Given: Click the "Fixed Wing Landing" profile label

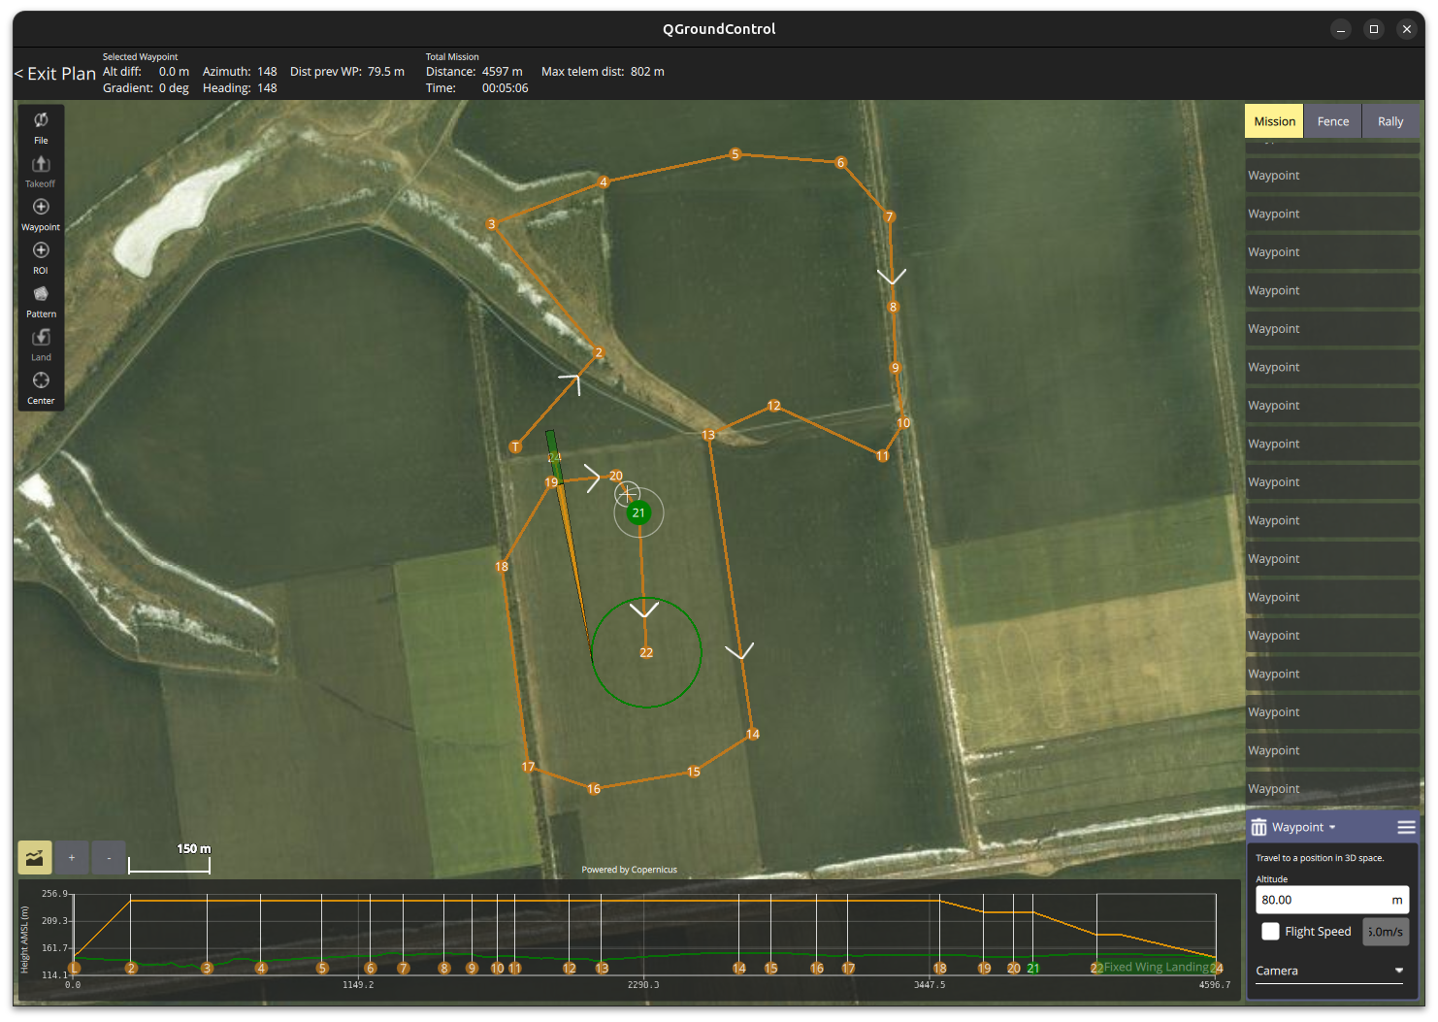Looking at the screenshot, I should 1157,967.
